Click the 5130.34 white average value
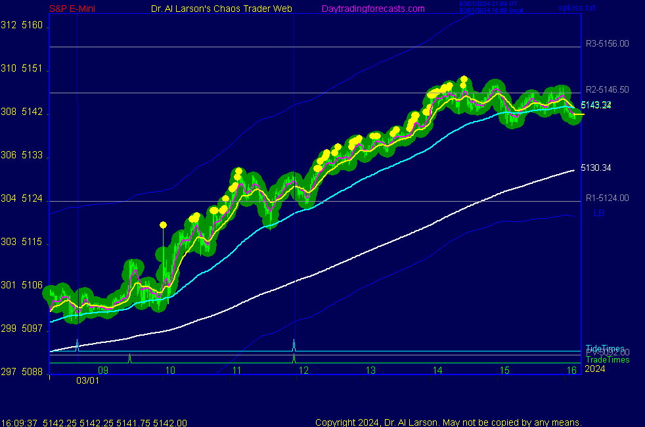Screen dimensions: 645x427 click(x=596, y=168)
